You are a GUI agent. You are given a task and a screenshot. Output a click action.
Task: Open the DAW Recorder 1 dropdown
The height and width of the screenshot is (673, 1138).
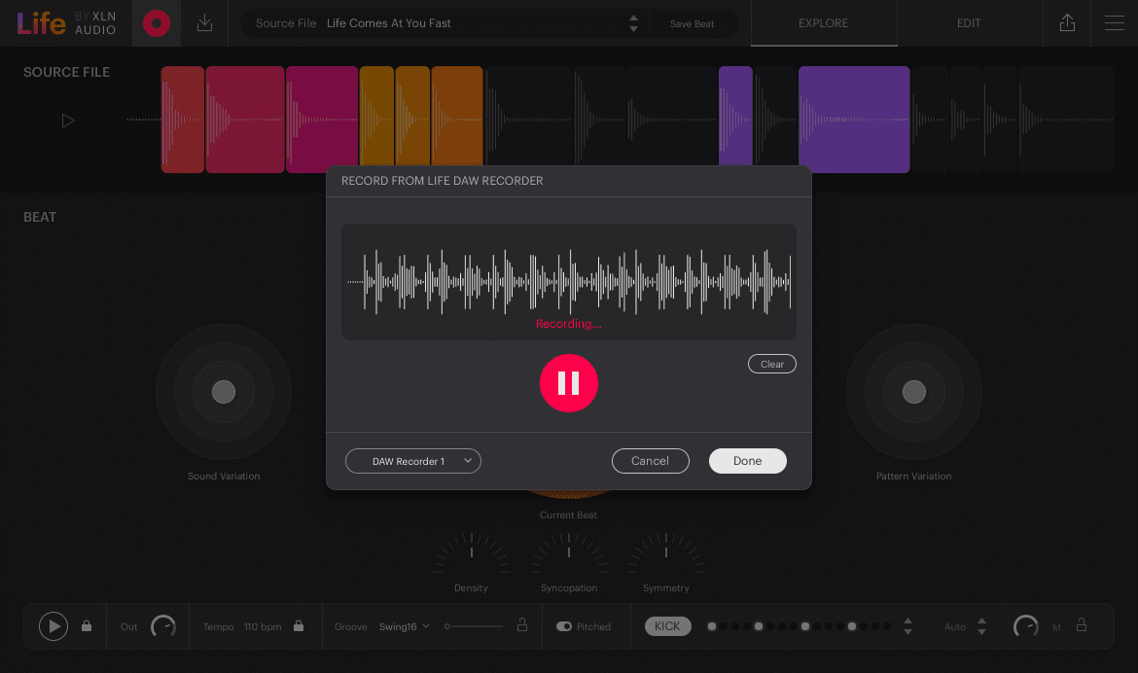coord(412,461)
